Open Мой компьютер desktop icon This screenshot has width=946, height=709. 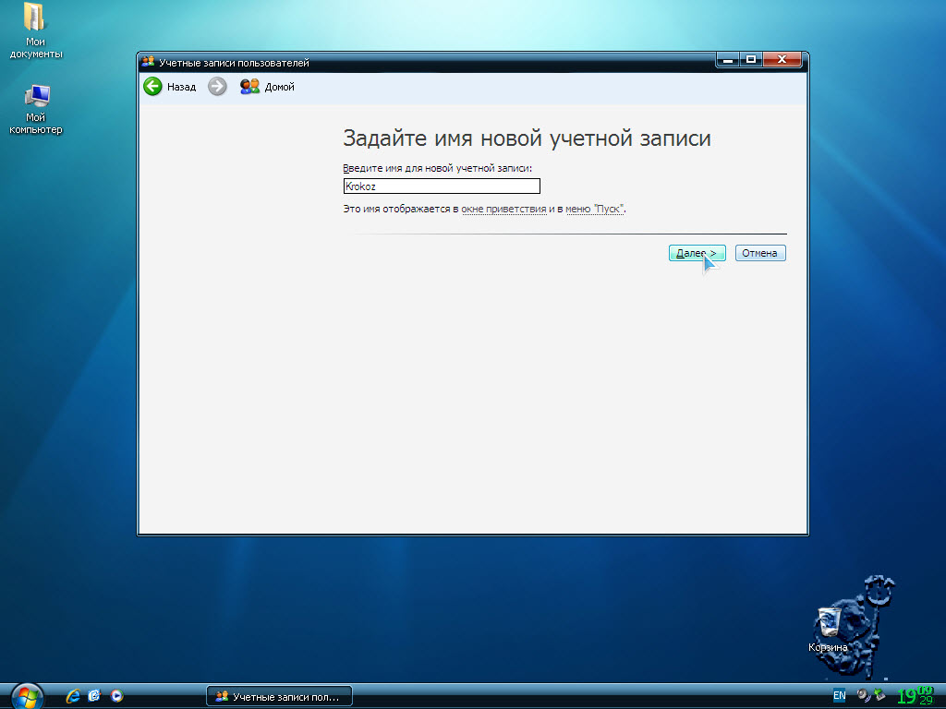pyautogui.click(x=36, y=96)
